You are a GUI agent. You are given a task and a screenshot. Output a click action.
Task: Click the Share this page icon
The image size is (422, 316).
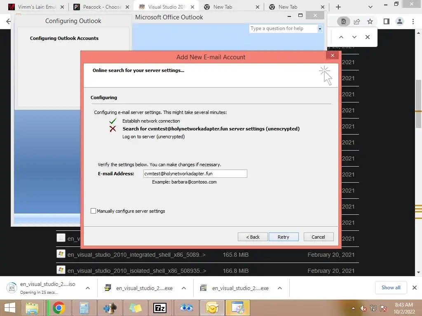pyautogui.click(x=357, y=21)
